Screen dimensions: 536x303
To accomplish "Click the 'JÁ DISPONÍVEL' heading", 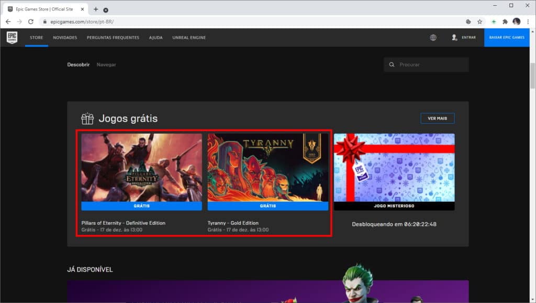I will (90, 269).
